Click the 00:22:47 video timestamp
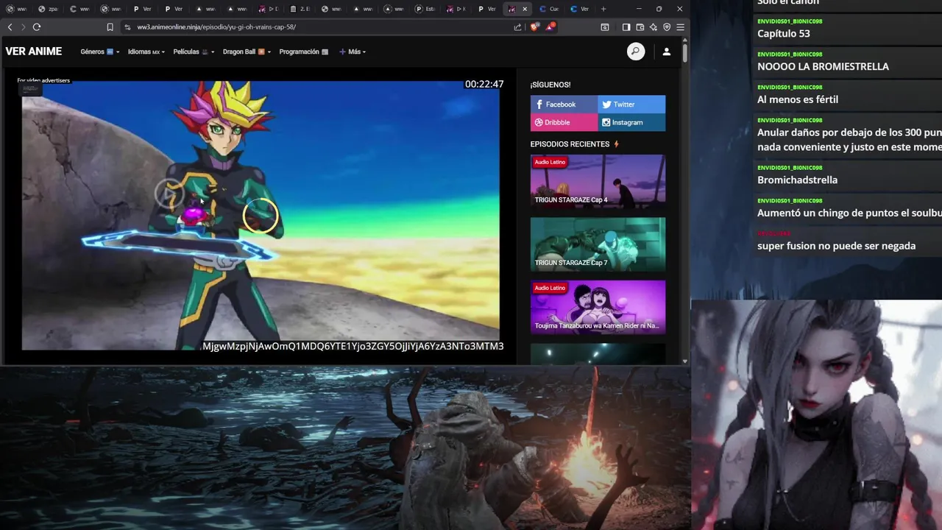The image size is (942, 530). (484, 84)
